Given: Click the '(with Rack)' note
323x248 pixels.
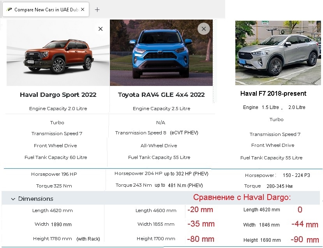Looking at the screenshot, I should tap(88, 239).
